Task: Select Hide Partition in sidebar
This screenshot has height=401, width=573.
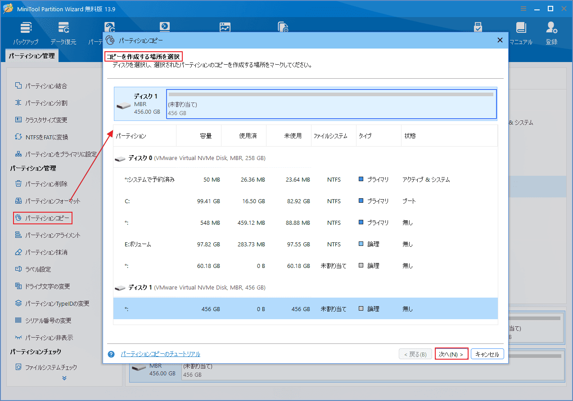Action: pos(44,338)
